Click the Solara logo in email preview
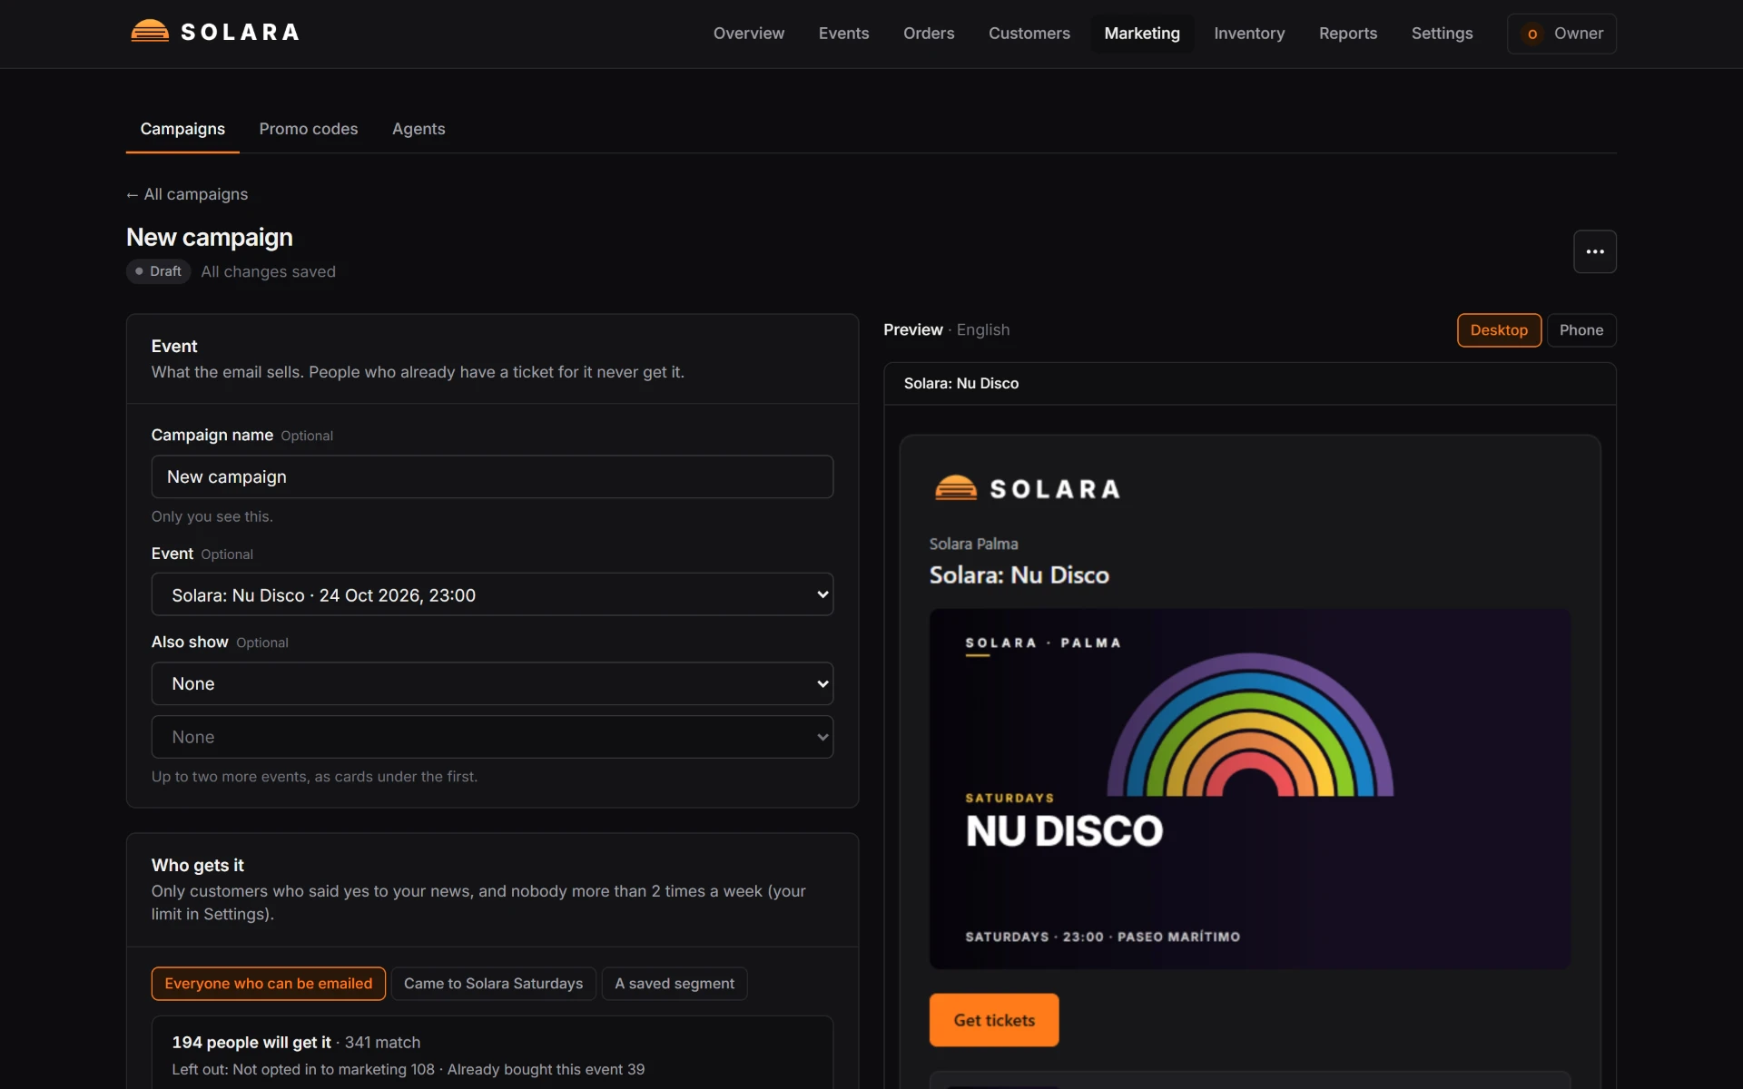 coord(1027,488)
